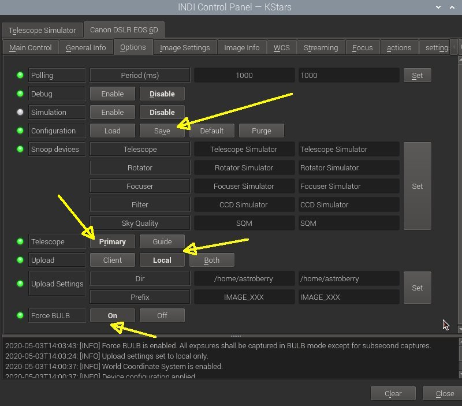Click the Debug status light
The image size is (462, 406).
[x=20, y=94]
